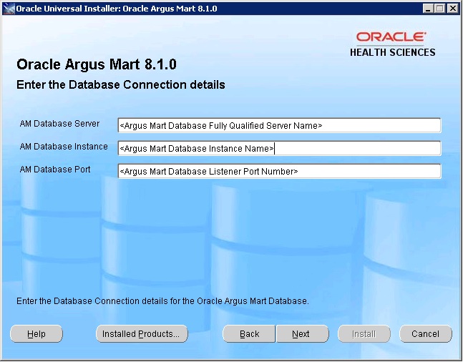Focus the AM Database Instance field
This screenshot has height=362, width=463.
tap(279, 148)
